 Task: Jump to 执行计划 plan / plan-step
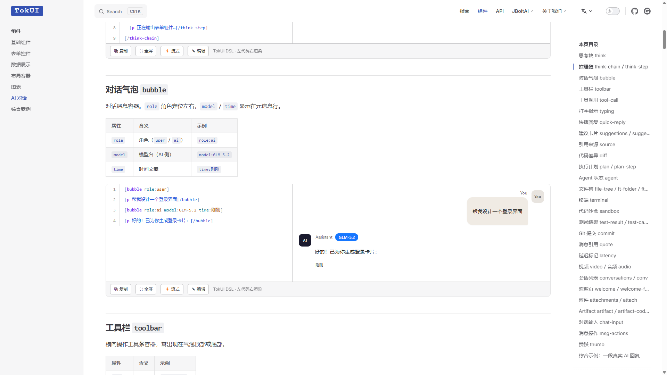click(607, 167)
